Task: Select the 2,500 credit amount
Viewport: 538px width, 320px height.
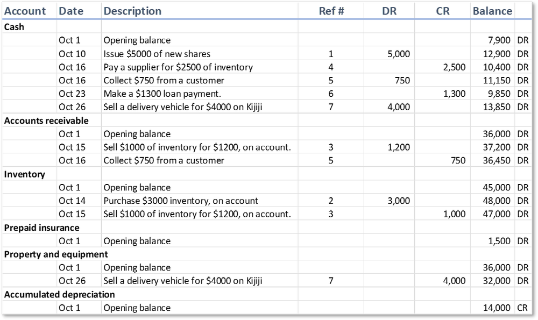Action: pyautogui.click(x=454, y=67)
